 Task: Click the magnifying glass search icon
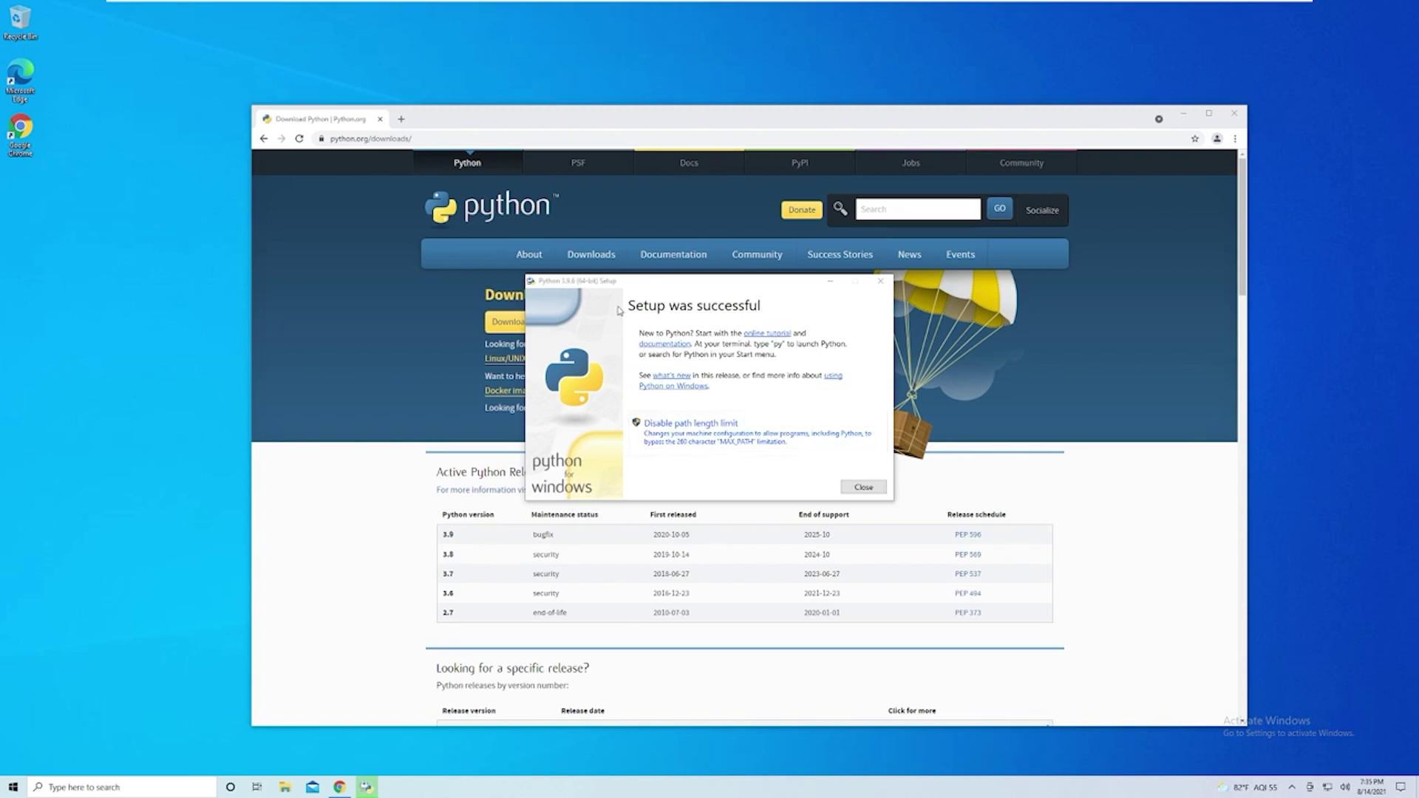coord(840,209)
